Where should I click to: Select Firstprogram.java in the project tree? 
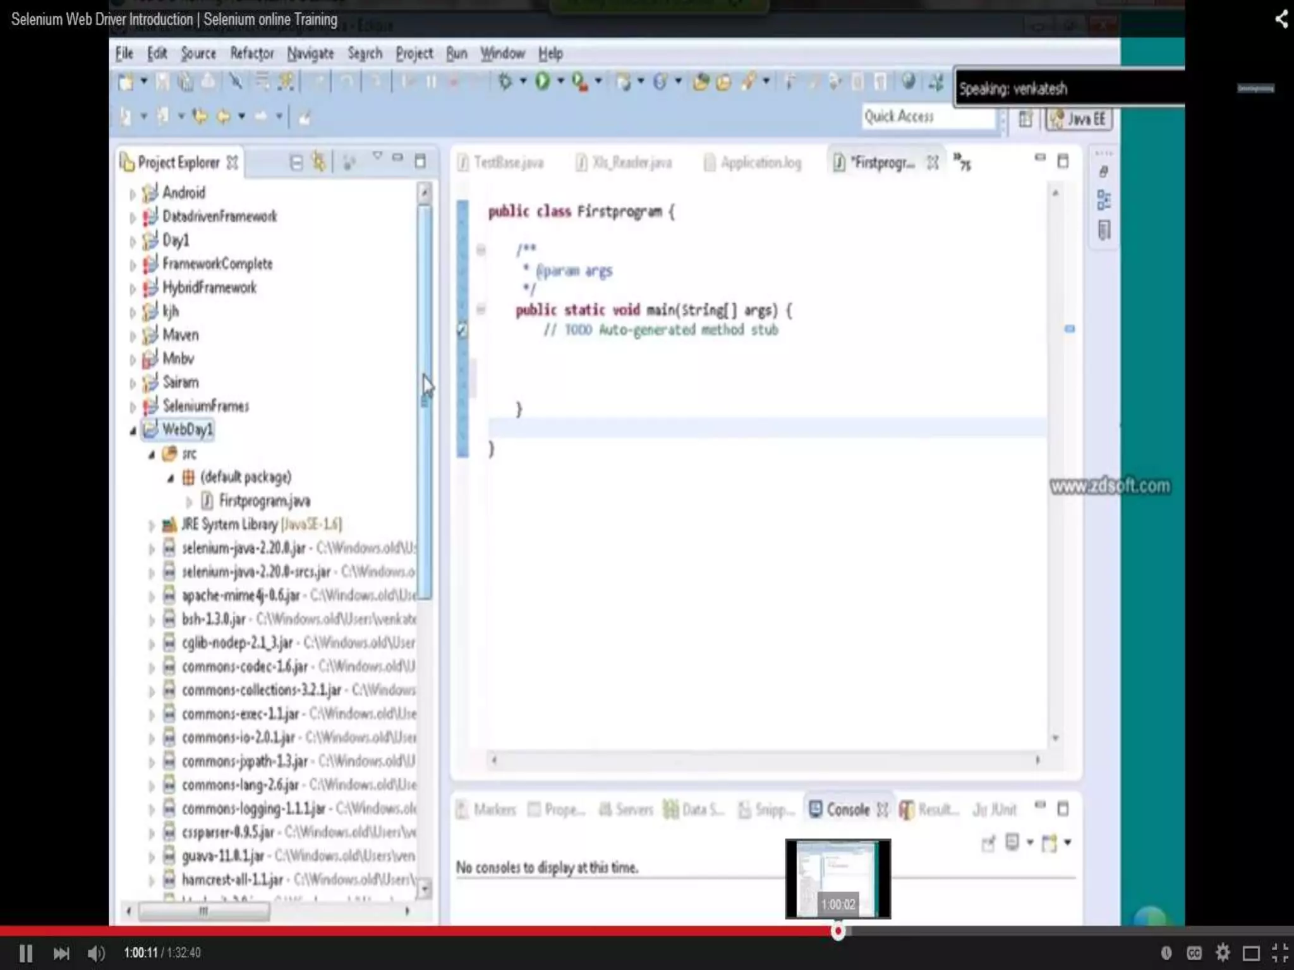(x=264, y=501)
